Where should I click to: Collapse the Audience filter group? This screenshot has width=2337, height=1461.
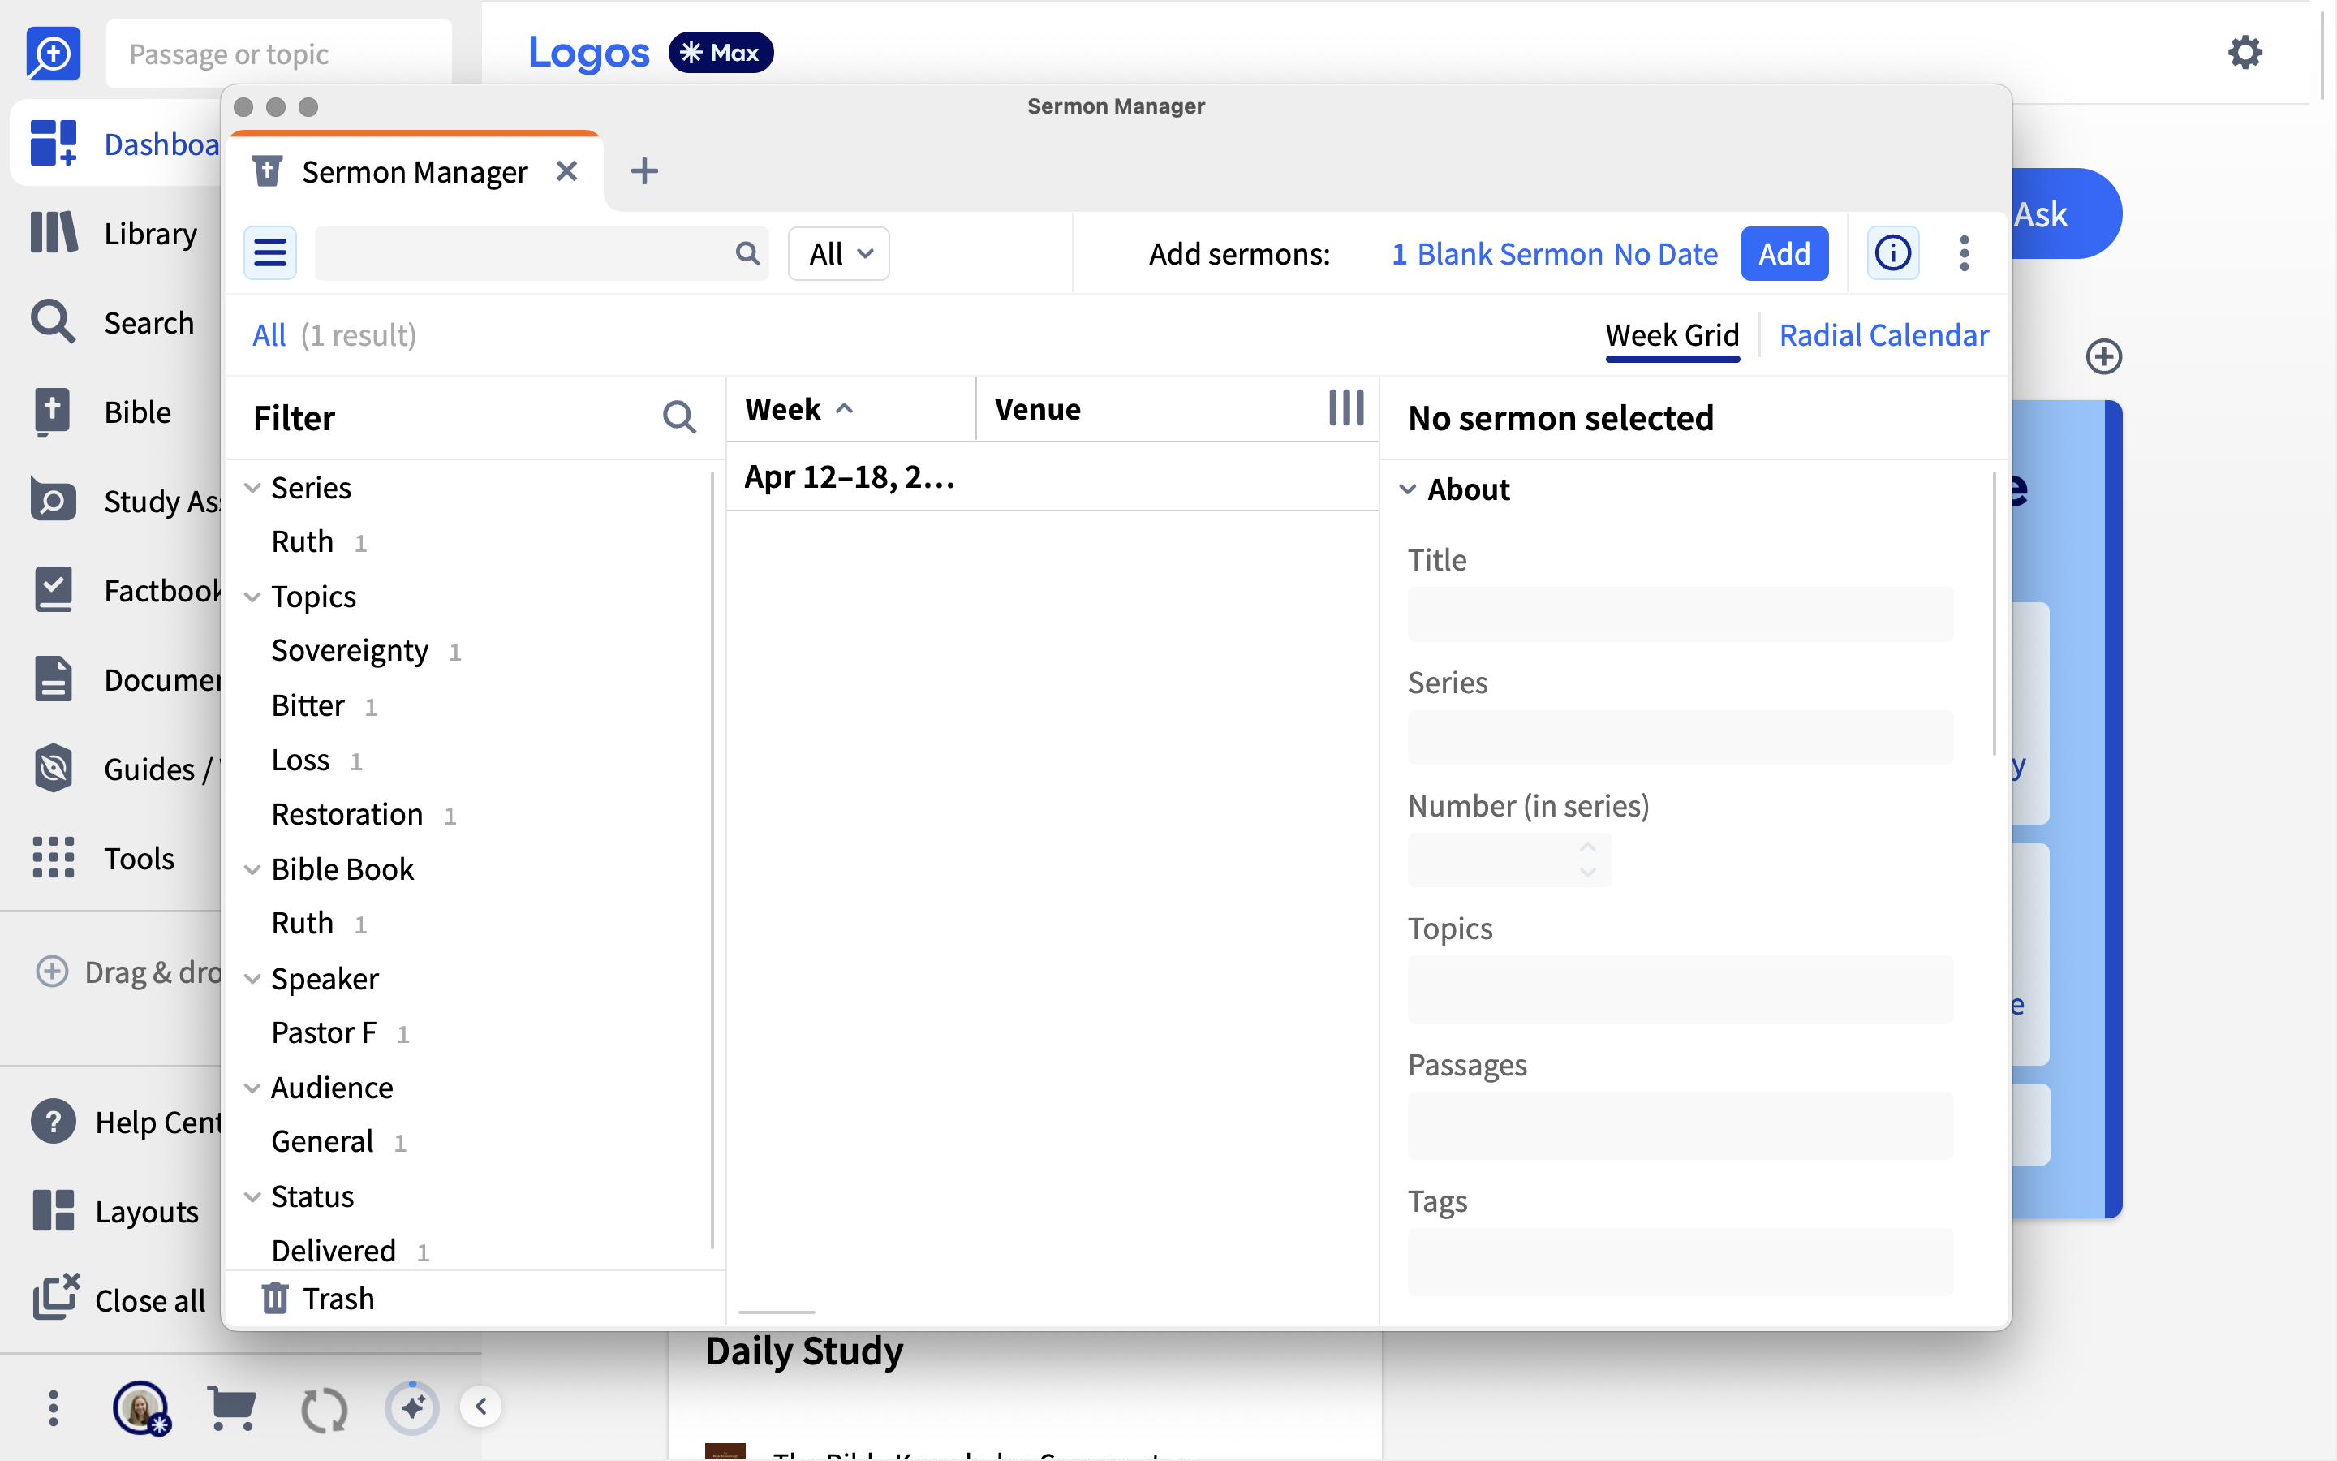click(x=252, y=1088)
